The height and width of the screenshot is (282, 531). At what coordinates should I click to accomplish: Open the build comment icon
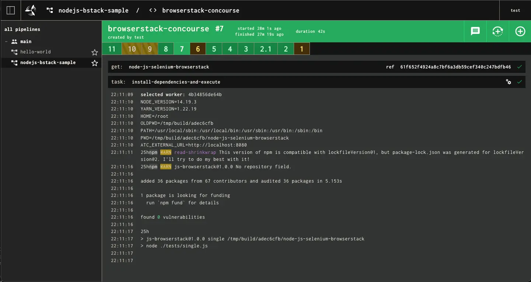(475, 31)
